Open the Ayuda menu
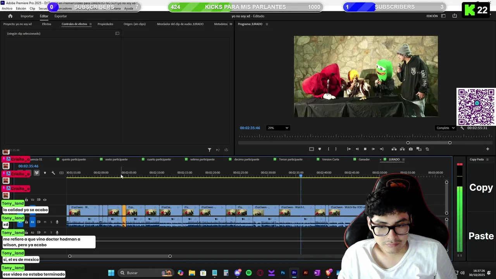This screenshot has width=496, height=279. (128, 9)
